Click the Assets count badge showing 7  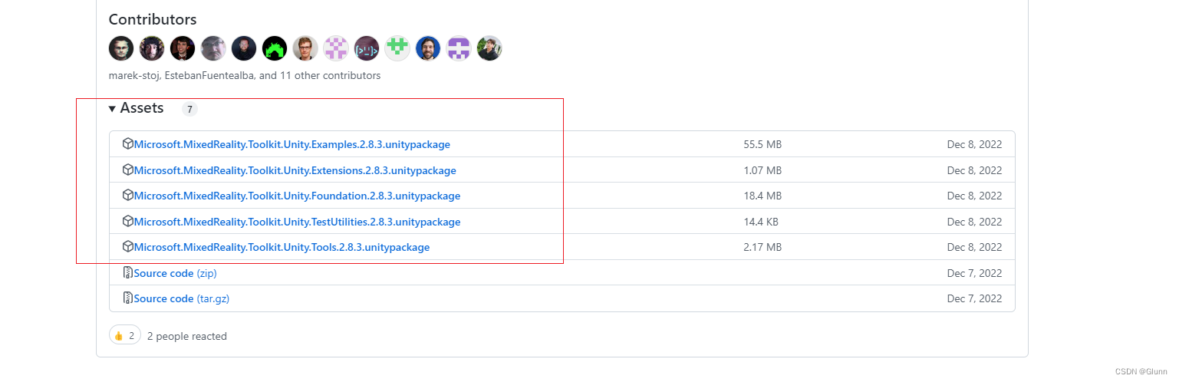pyautogui.click(x=189, y=109)
